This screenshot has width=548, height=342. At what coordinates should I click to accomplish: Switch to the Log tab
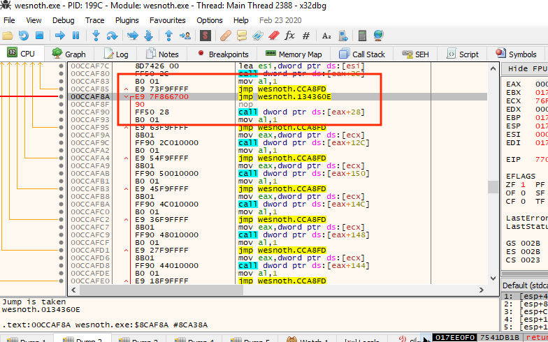coord(116,54)
